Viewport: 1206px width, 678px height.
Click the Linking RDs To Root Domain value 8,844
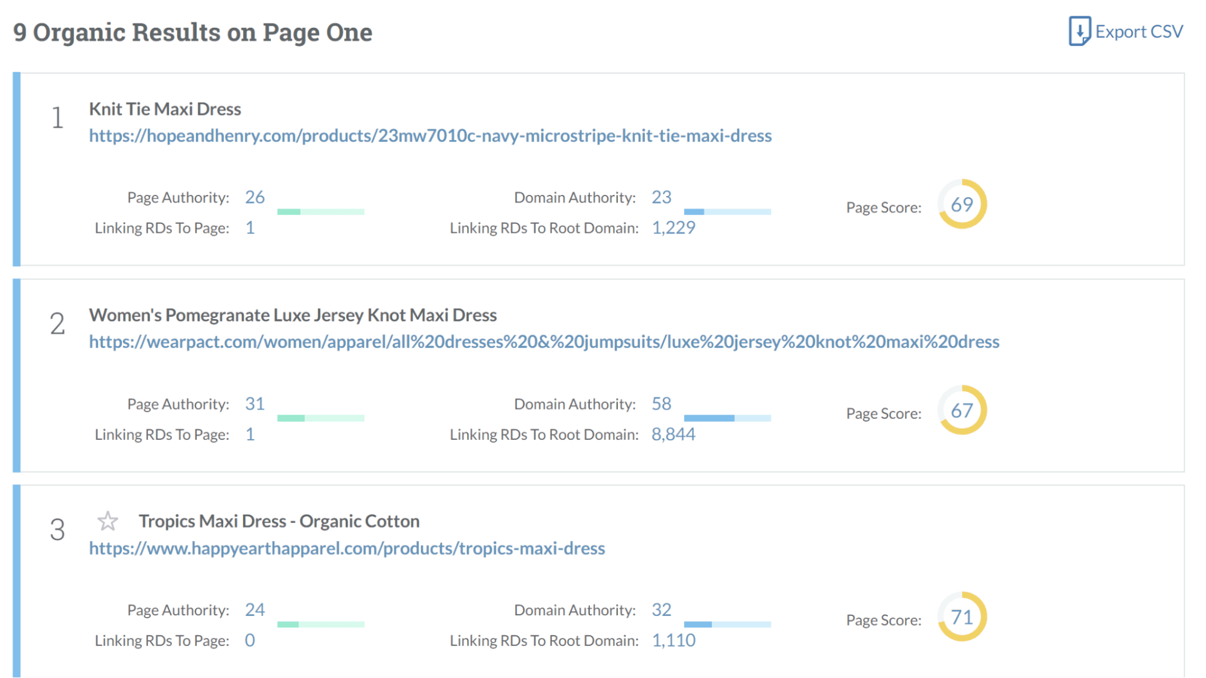pyautogui.click(x=674, y=434)
